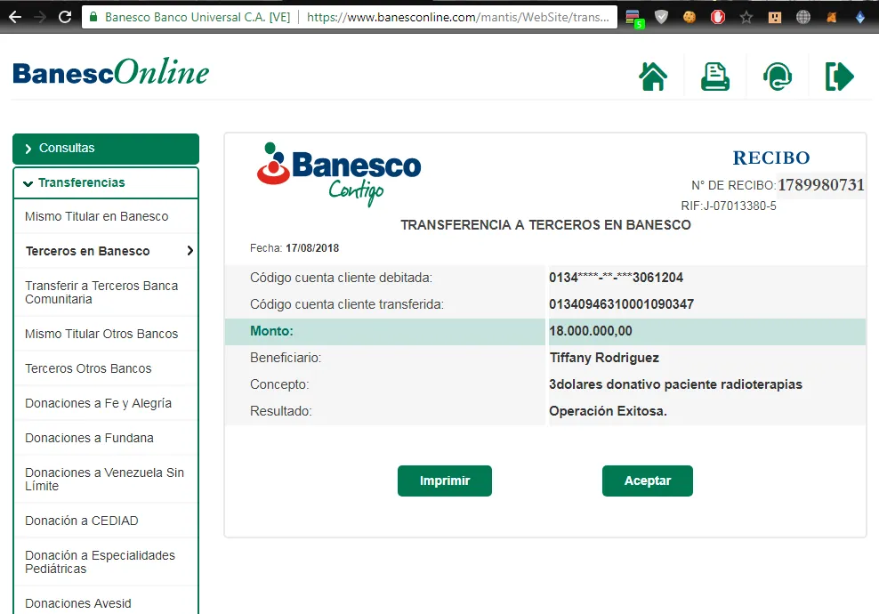
Task: Click the globe extension icon
Action: [802, 16]
